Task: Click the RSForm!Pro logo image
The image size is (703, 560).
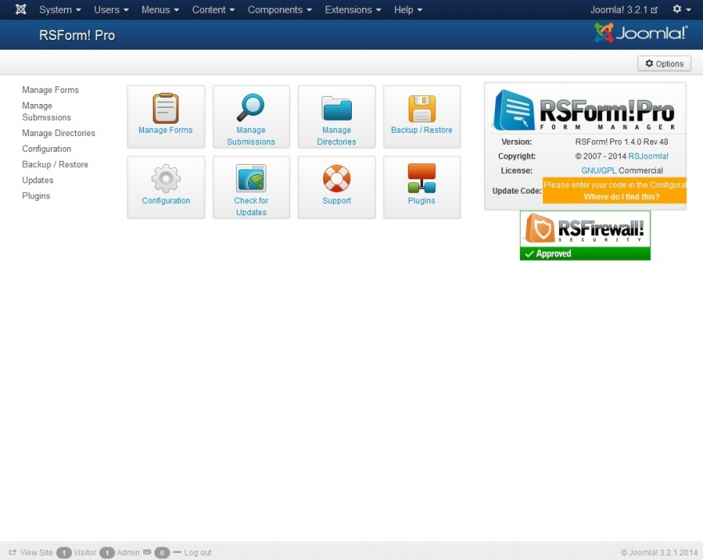Action: (585, 110)
